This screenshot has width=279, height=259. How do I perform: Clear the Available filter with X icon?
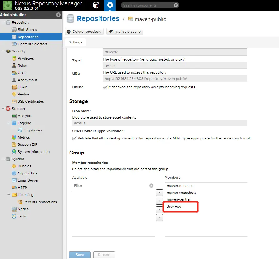point(151,186)
